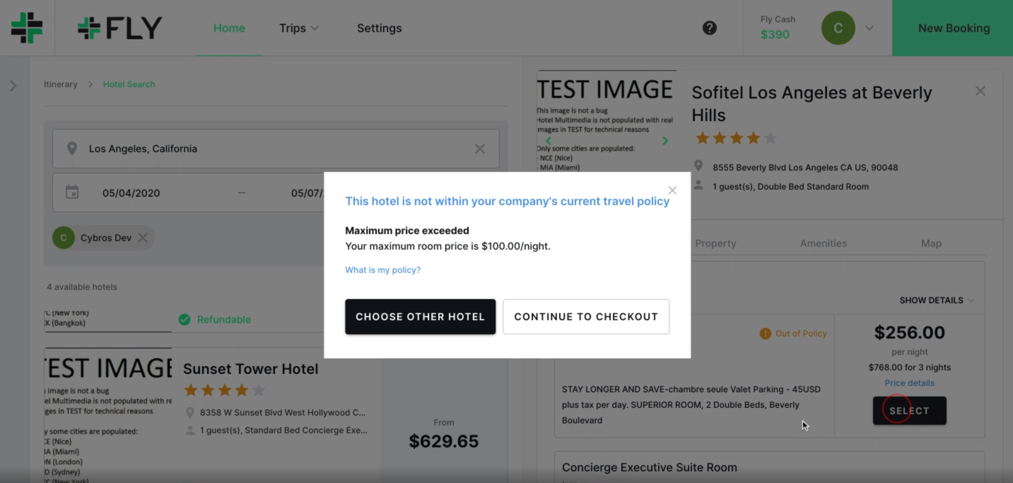Click the FLY brand logo
The width and height of the screenshot is (1013, 483).
(x=119, y=28)
